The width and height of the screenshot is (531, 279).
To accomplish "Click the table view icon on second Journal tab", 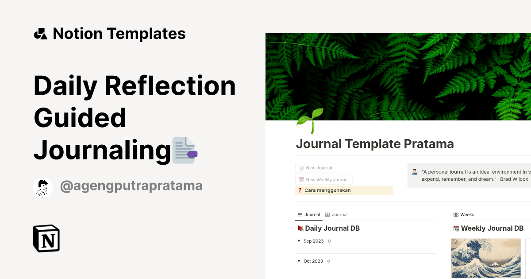I will tap(327, 214).
